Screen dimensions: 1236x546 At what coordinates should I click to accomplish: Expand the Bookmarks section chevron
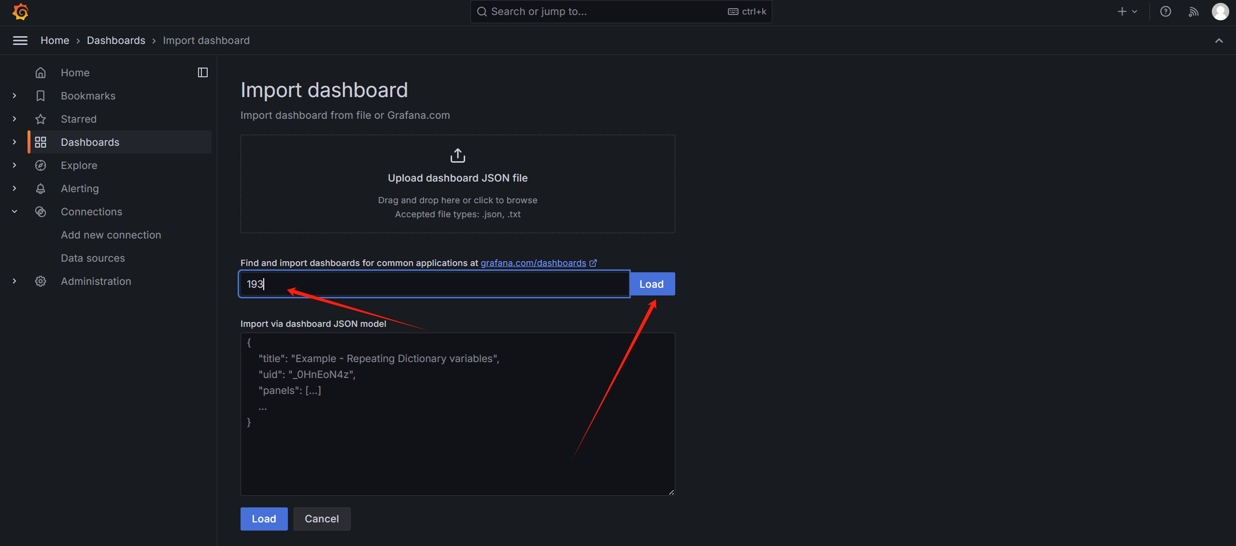(14, 96)
